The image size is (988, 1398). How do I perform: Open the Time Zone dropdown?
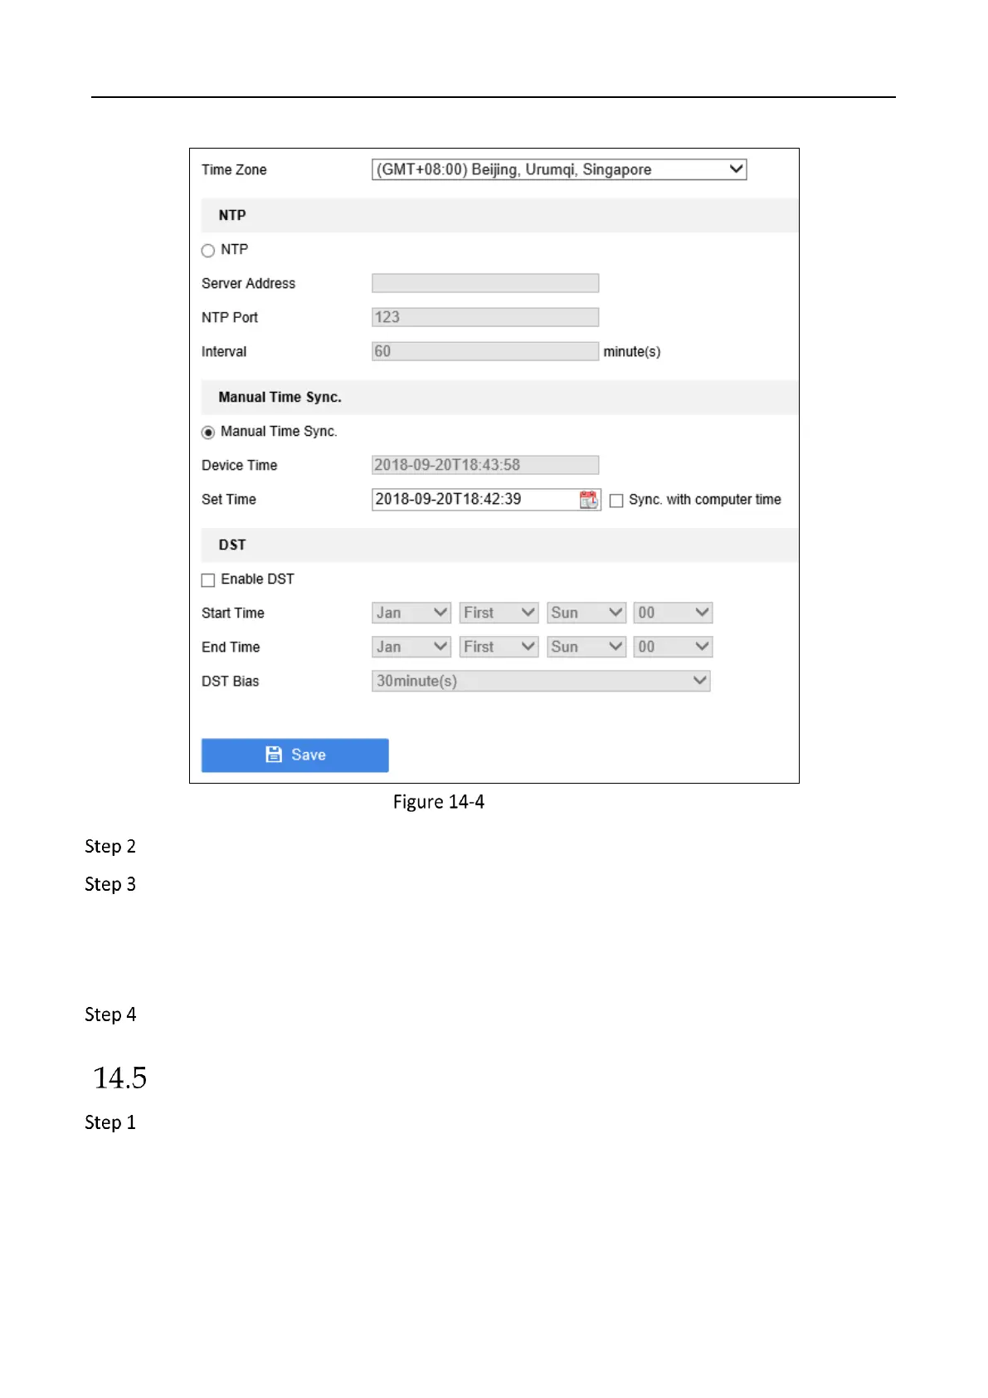tap(559, 169)
